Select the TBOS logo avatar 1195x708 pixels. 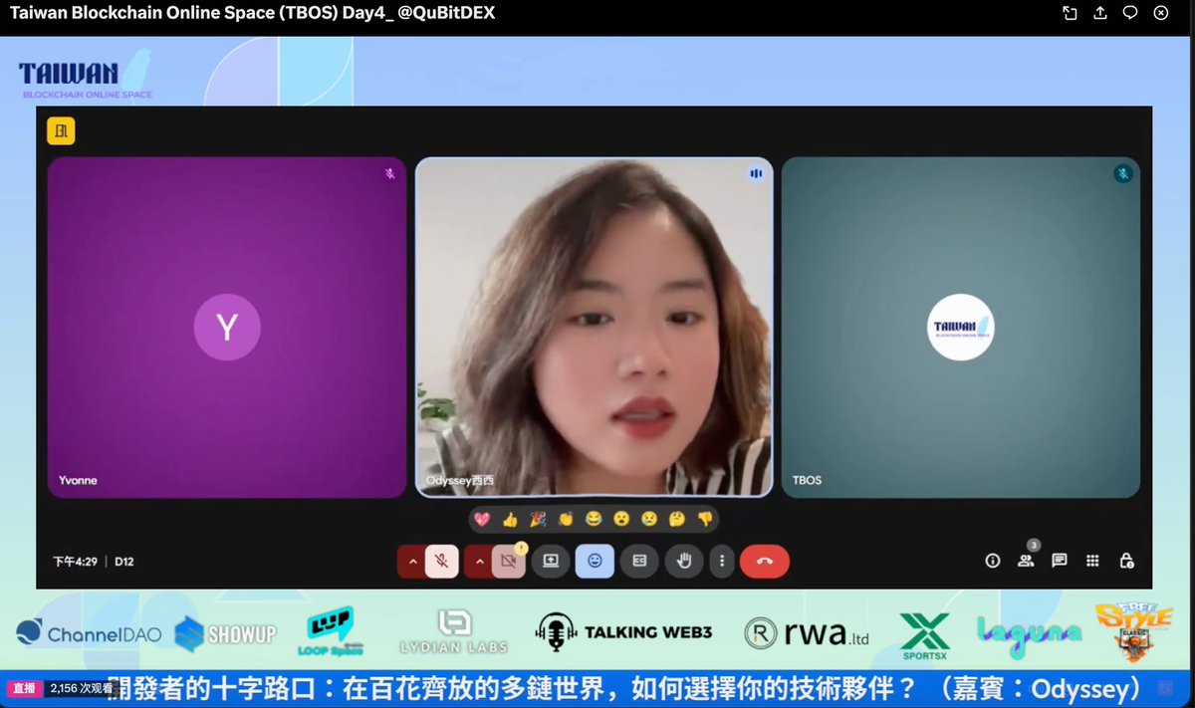coord(961,327)
